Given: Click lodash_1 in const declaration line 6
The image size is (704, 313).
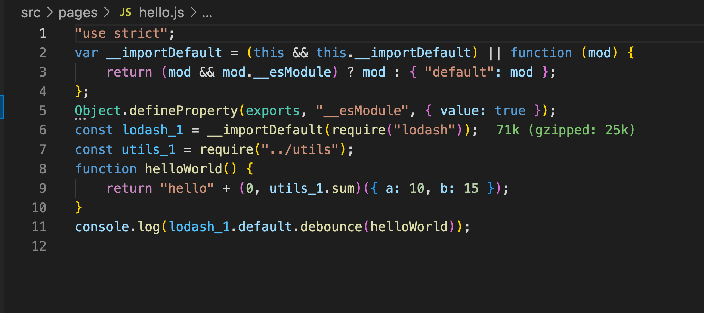Looking at the screenshot, I should [x=152, y=130].
